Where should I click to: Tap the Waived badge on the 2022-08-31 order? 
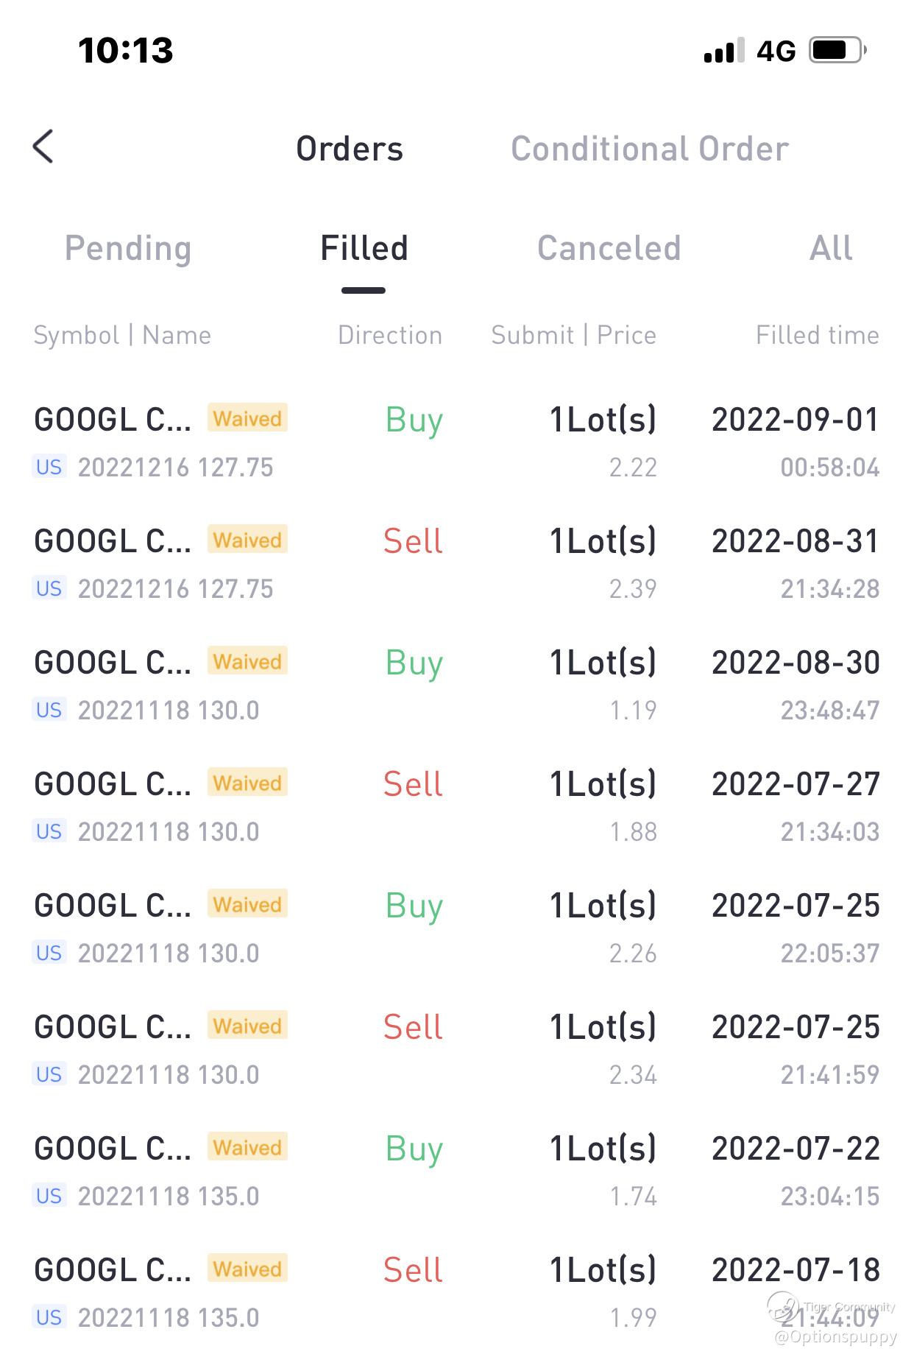(247, 540)
